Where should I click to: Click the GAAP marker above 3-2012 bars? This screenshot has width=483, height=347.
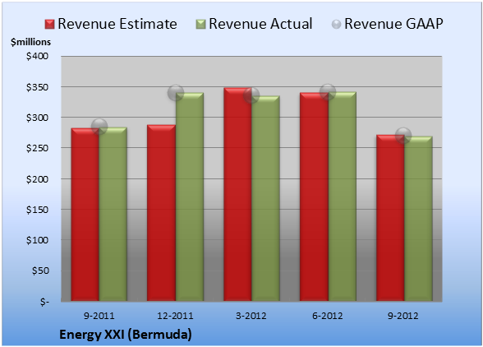[251, 95]
